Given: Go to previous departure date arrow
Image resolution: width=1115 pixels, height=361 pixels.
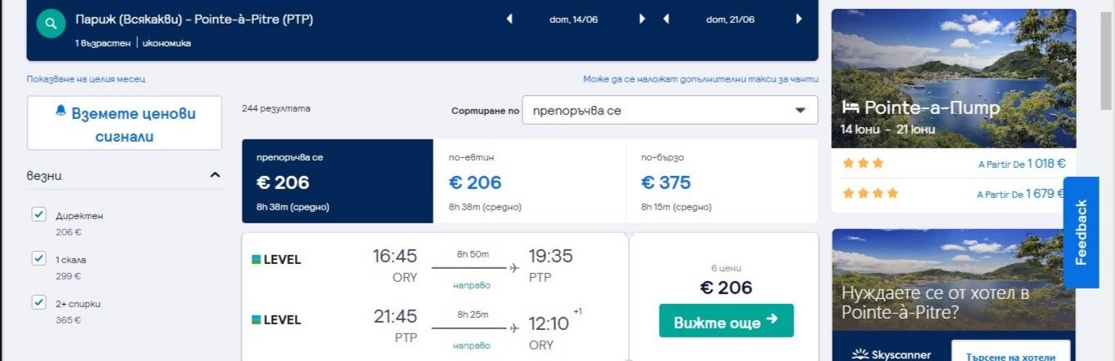Looking at the screenshot, I should [x=510, y=20].
